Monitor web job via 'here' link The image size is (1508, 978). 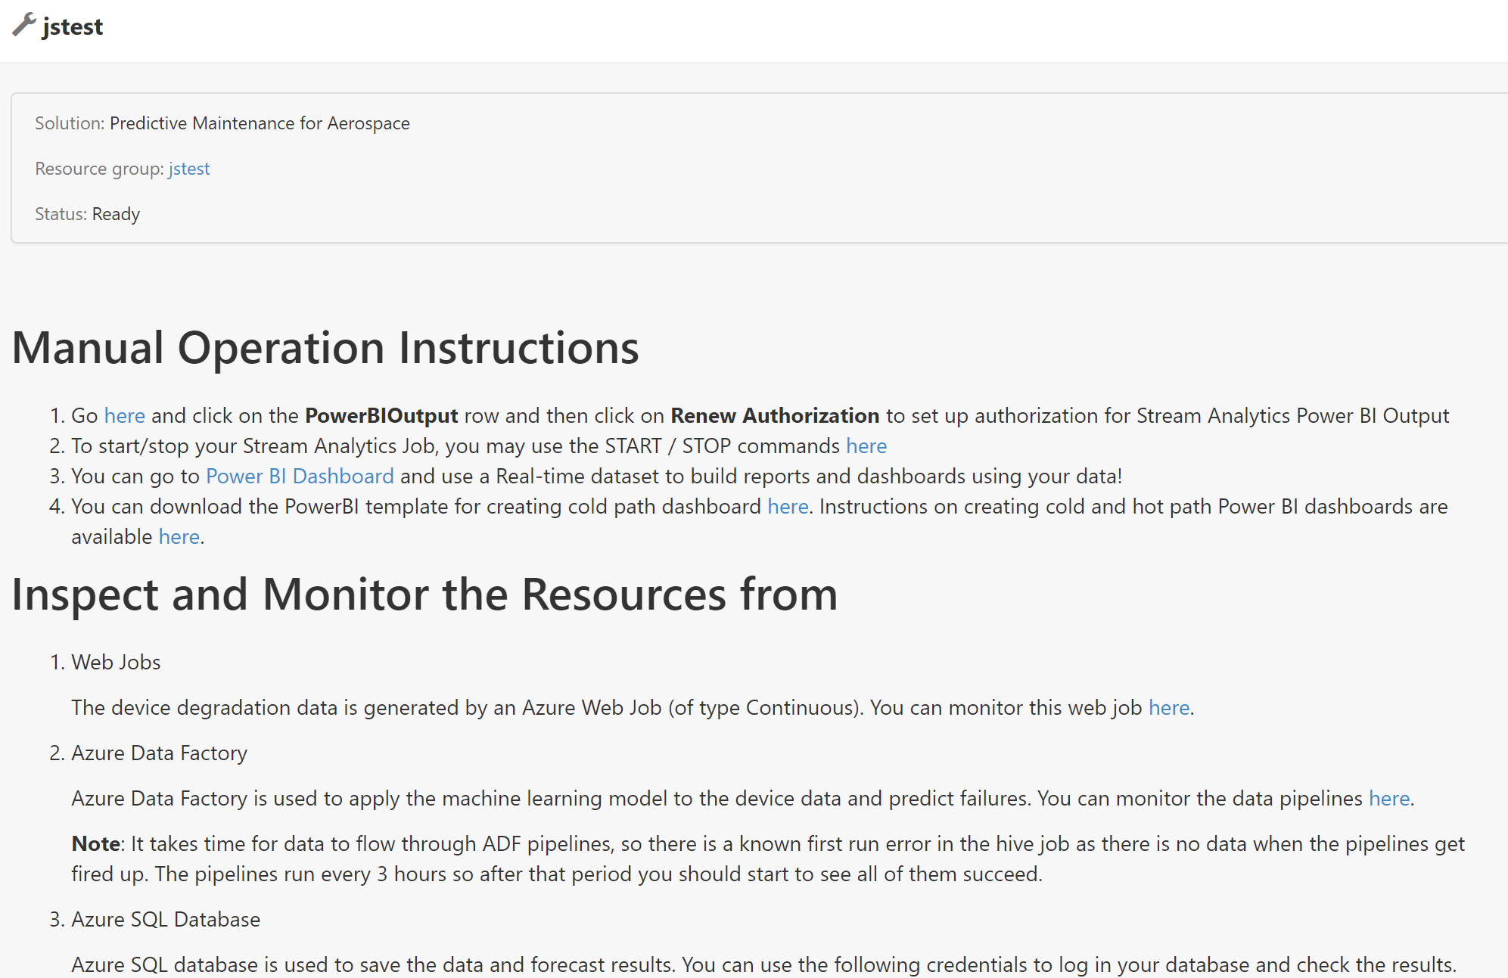click(1168, 708)
